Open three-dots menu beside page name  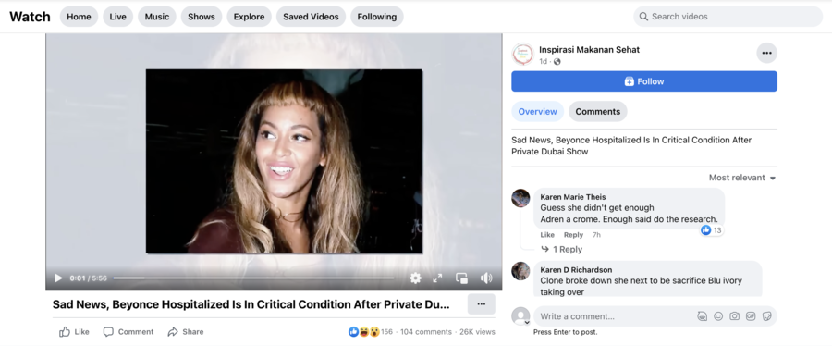tap(766, 53)
